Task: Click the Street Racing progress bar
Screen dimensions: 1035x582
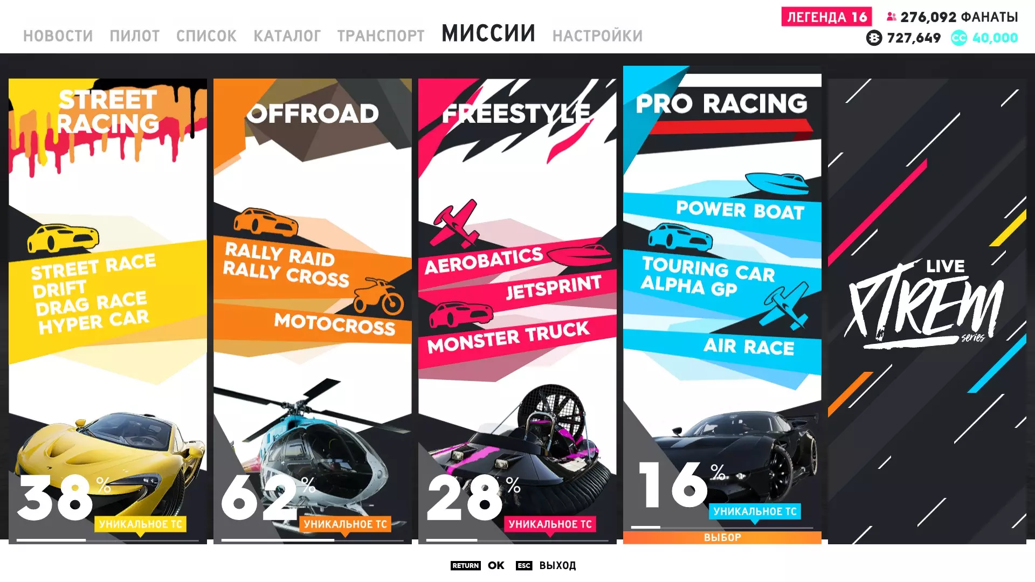Action: point(108,540)
